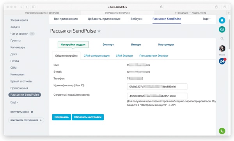The image size is (234, 141).
Task: Go to Живая лента in the sidebar
Action: pos(19,20)
